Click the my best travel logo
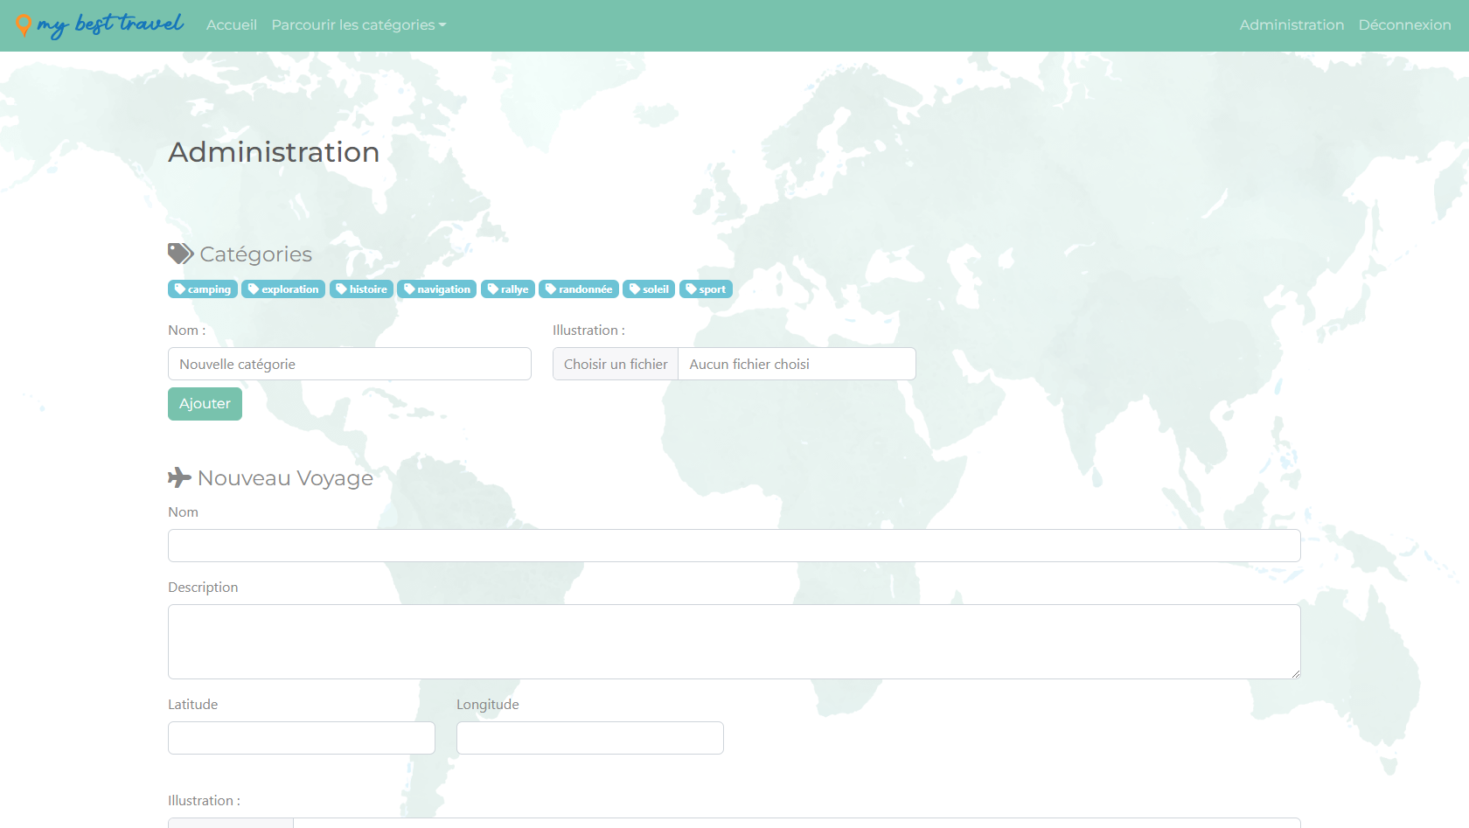The image size is (1469, 828). pyautogui.click(x=100, y=25)
